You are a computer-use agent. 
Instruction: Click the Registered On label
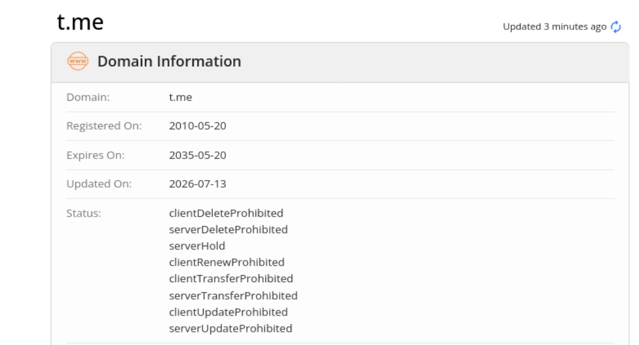coord(104,126)
